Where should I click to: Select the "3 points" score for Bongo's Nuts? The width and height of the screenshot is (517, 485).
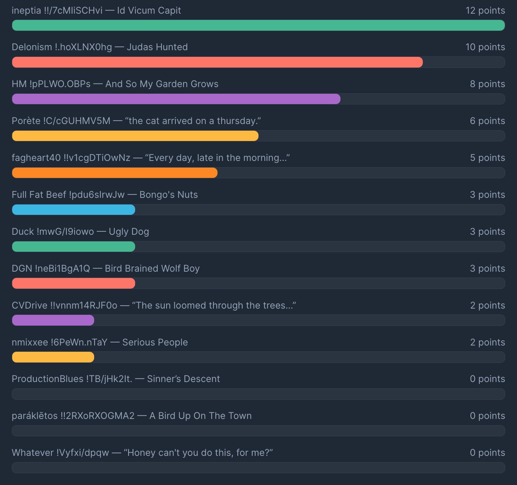tap(487, 195)
